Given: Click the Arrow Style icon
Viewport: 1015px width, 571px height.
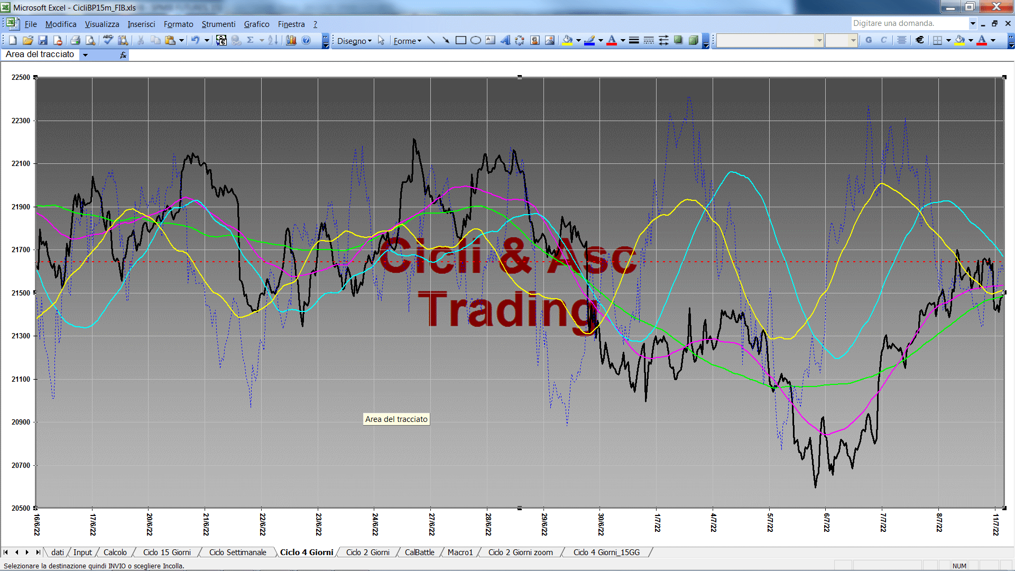Looking at the screenshot, I should coord(663,40).
